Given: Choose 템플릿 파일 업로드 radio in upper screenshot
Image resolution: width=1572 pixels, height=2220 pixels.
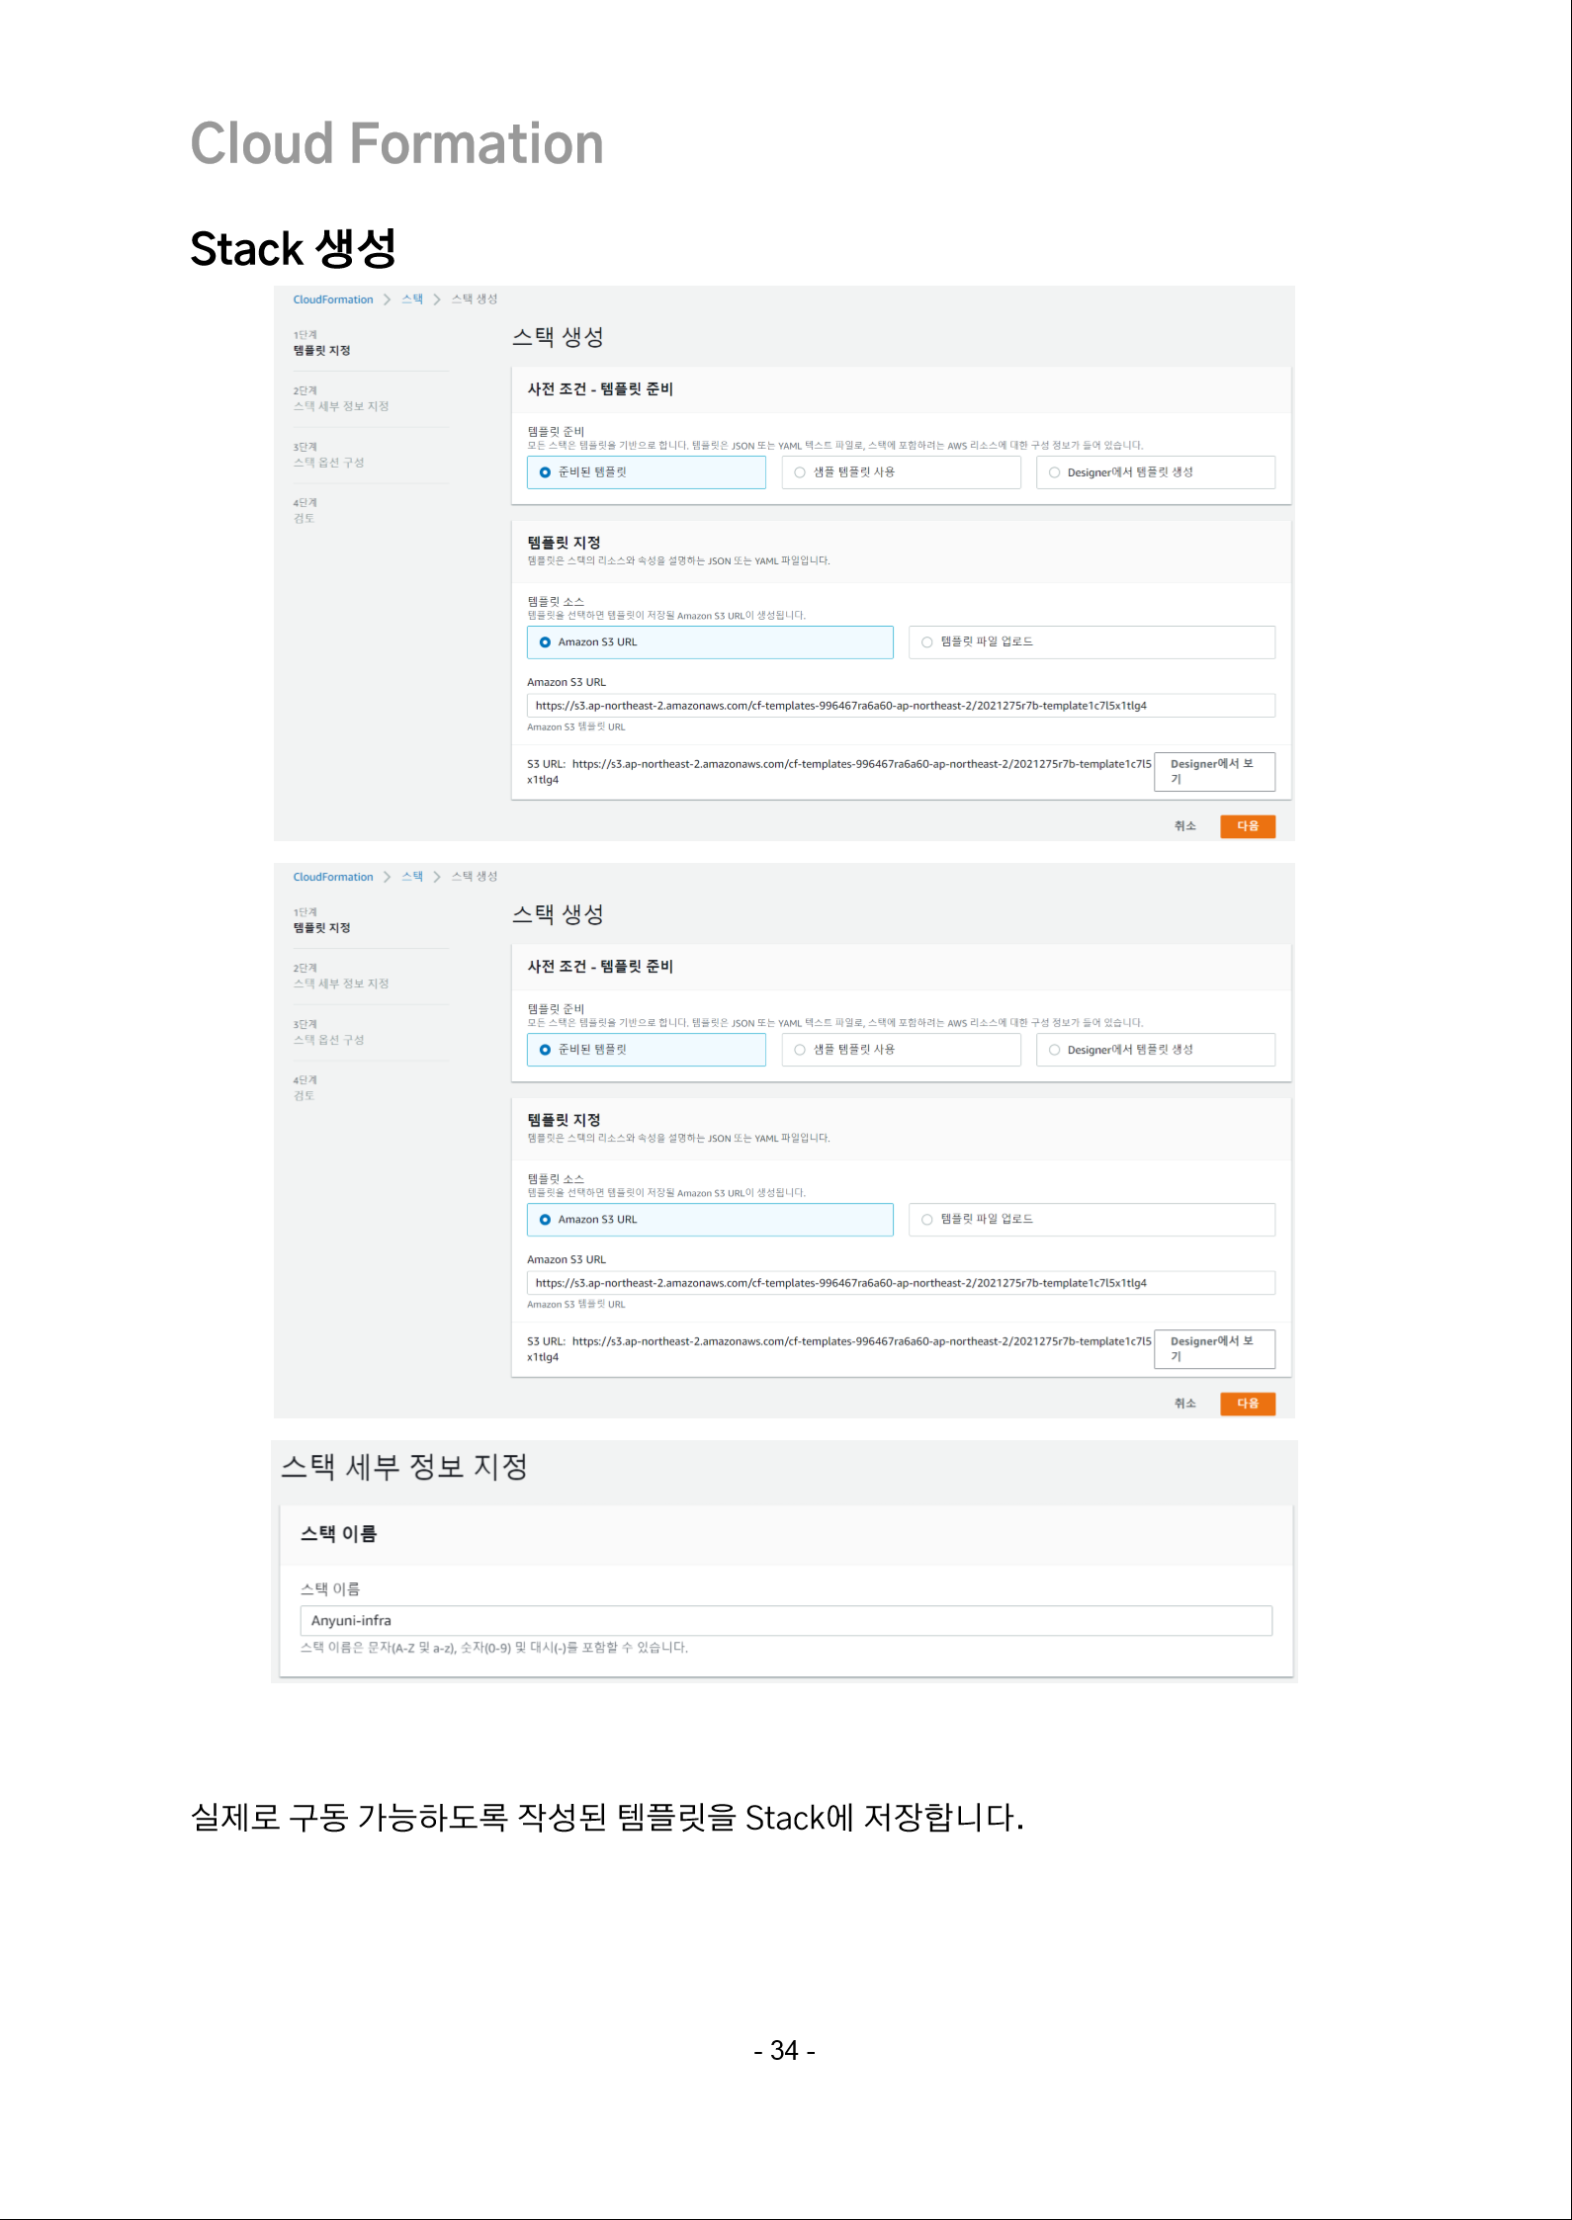Looking at the screenshot, I should click(1092, 642).
